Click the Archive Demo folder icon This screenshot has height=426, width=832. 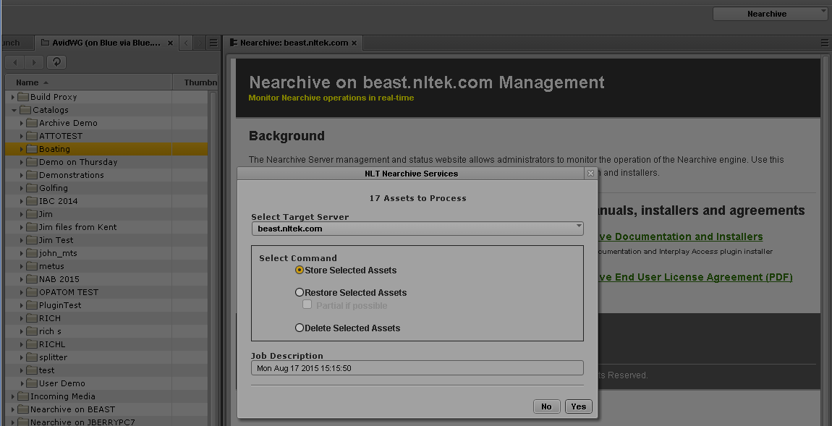pos(31,123)
